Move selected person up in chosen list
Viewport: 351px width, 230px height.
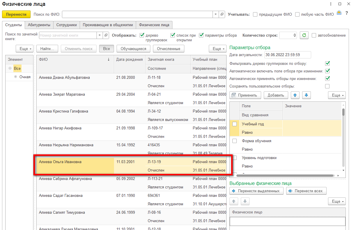tap(234, 201)
